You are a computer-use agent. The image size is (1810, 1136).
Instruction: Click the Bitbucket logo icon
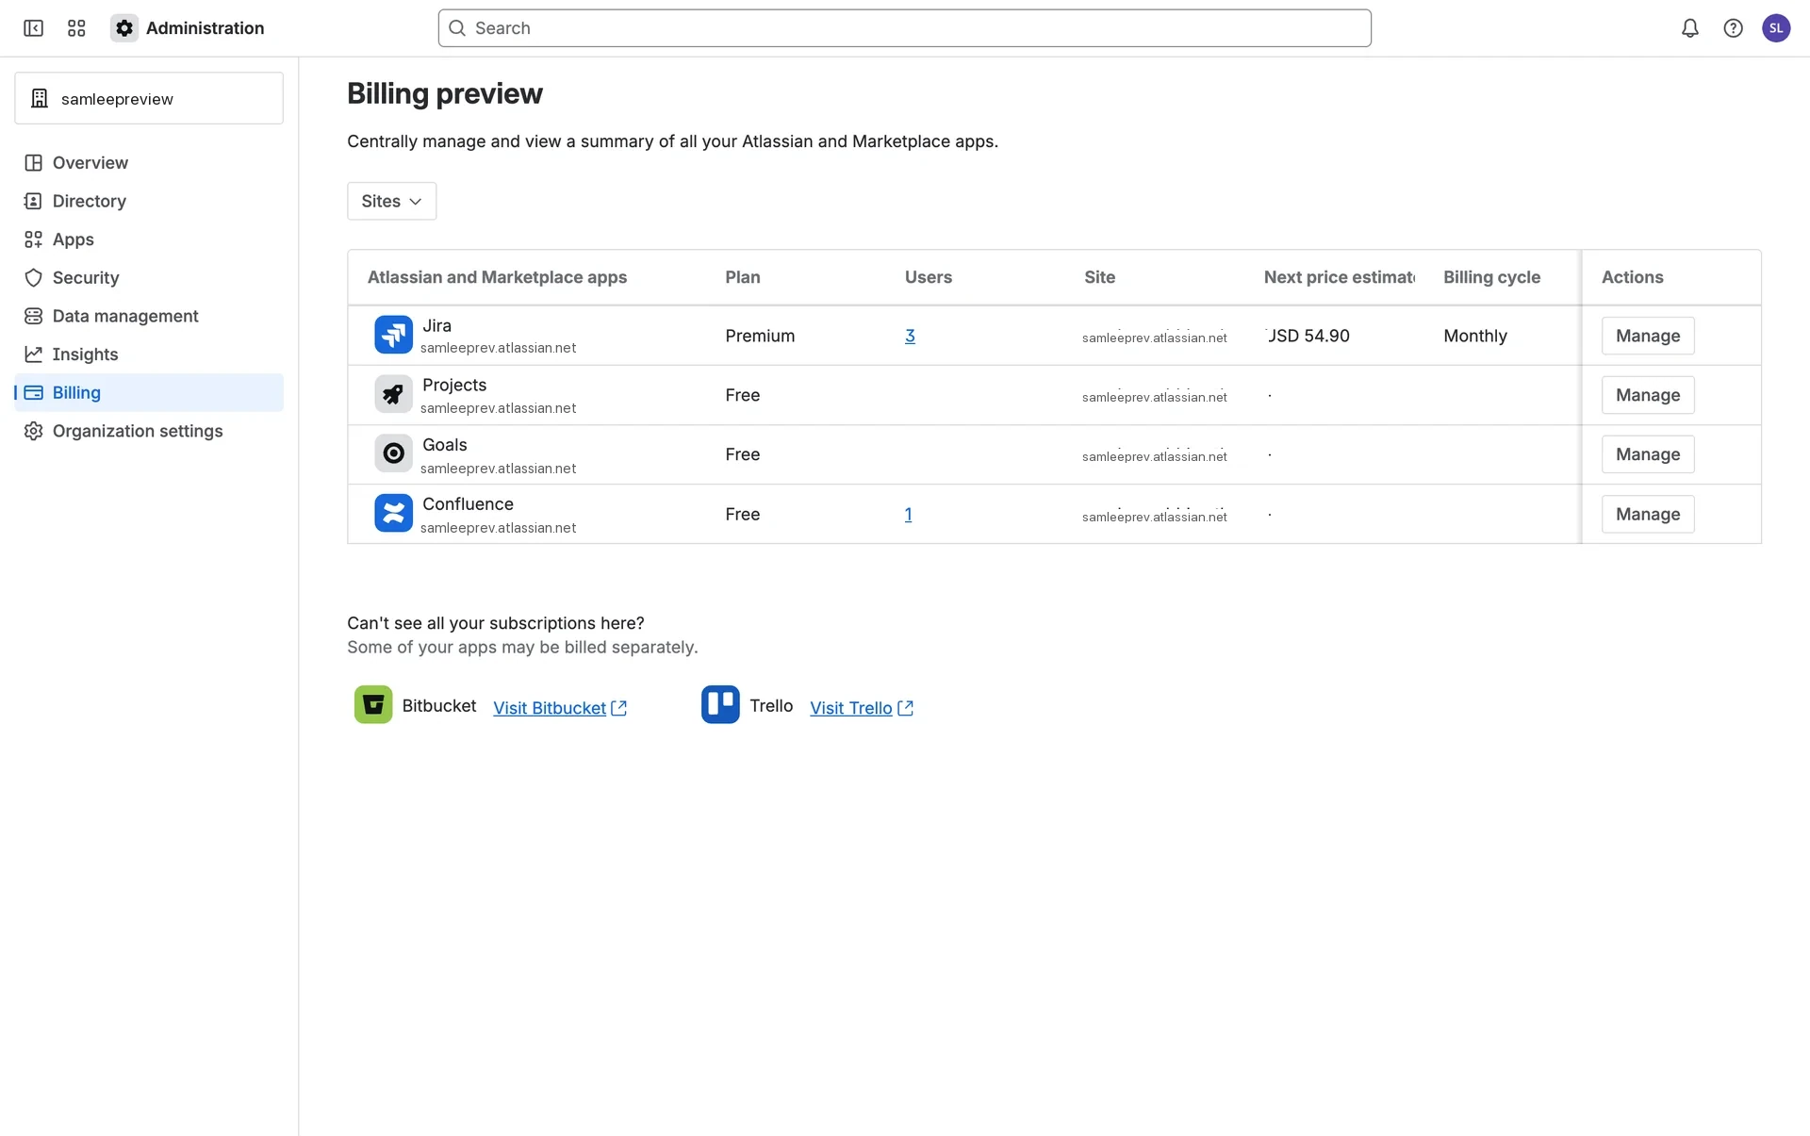[373, 704]
